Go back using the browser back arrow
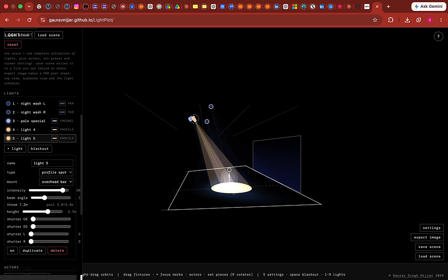448x280 pixels. click(x=7, y=20)
